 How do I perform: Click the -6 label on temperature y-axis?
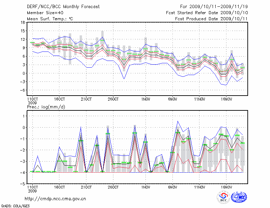(x=22, y=90)
